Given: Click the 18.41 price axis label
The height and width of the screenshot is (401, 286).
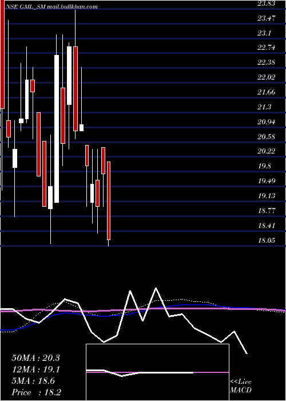Looking at the screenshot, I should coord(267,225).
